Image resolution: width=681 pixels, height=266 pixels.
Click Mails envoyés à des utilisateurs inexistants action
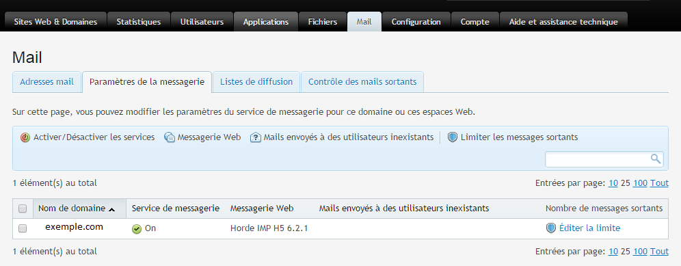(x=348, y=137)
